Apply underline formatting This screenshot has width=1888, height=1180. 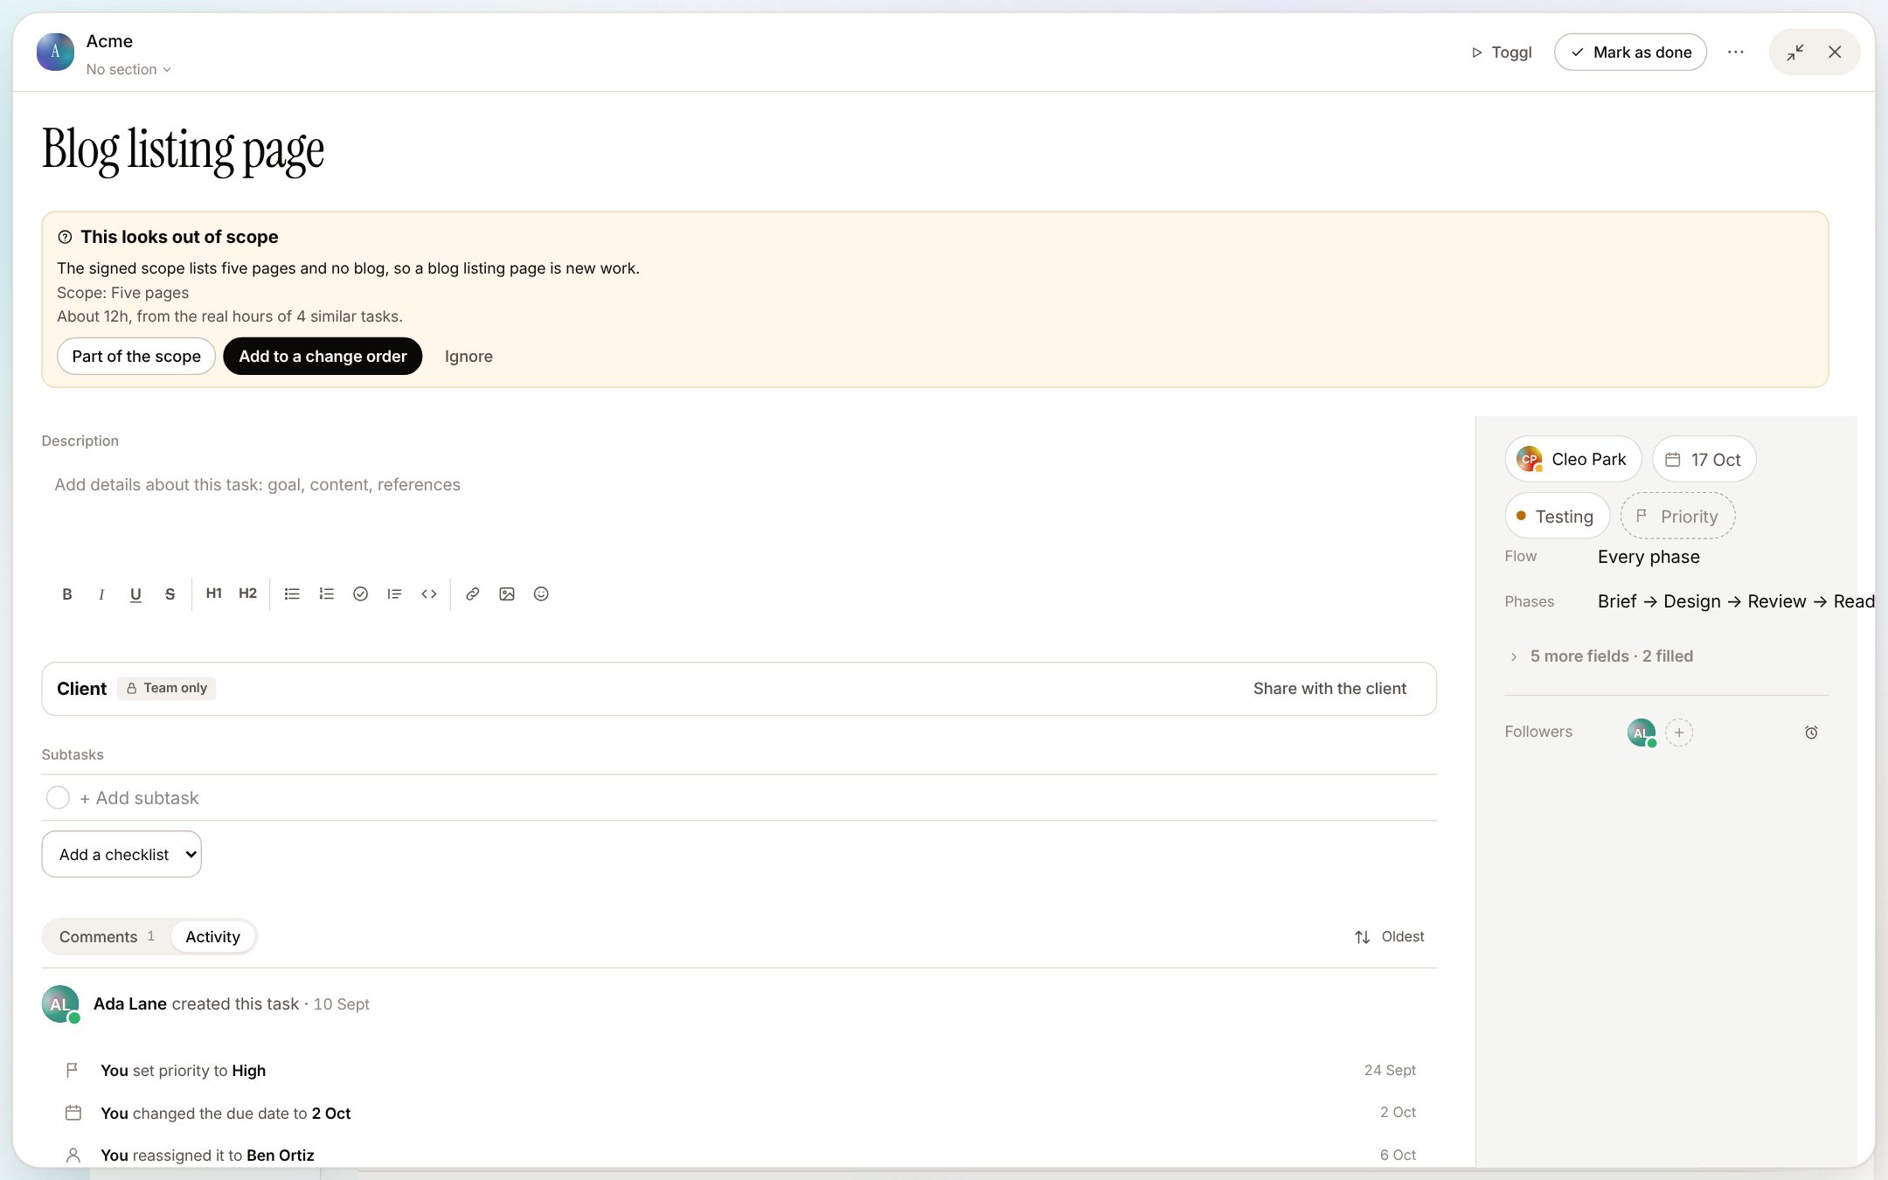click(135, 594)
